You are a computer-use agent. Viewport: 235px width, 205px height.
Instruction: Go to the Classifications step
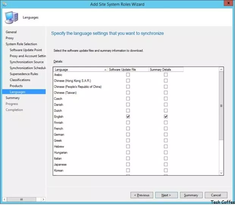click(20, 80)
